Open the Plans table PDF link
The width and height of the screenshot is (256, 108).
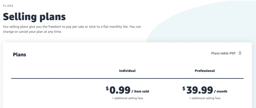click(223, 53)
